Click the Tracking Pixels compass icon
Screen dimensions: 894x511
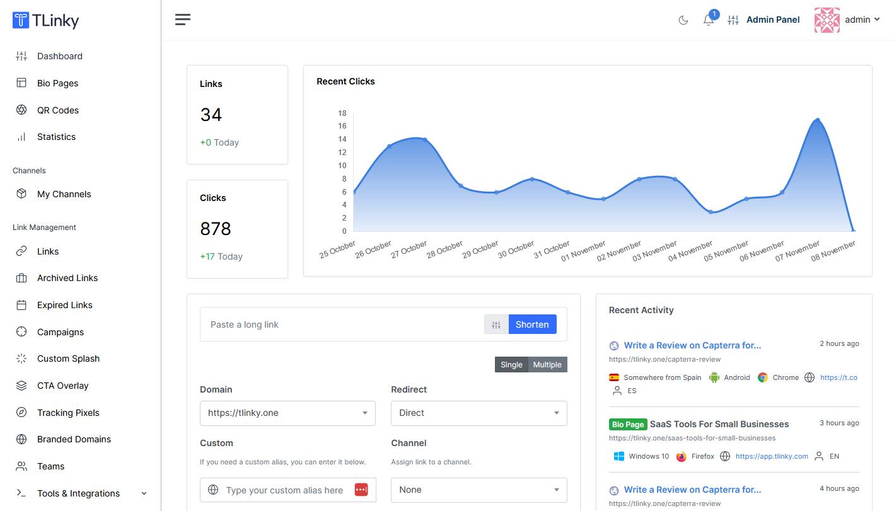[x=21, y=413]
